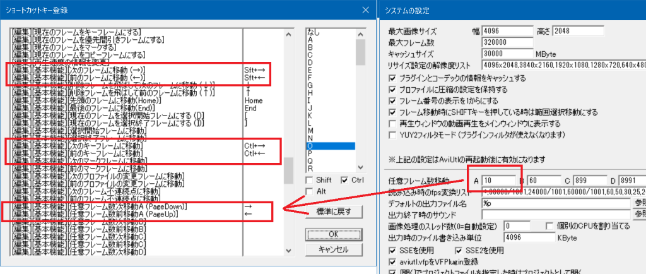Click down arrow of shortcut command list scrollbar
Viewport: 646px width, 274px height.
[x=289, y=250]
